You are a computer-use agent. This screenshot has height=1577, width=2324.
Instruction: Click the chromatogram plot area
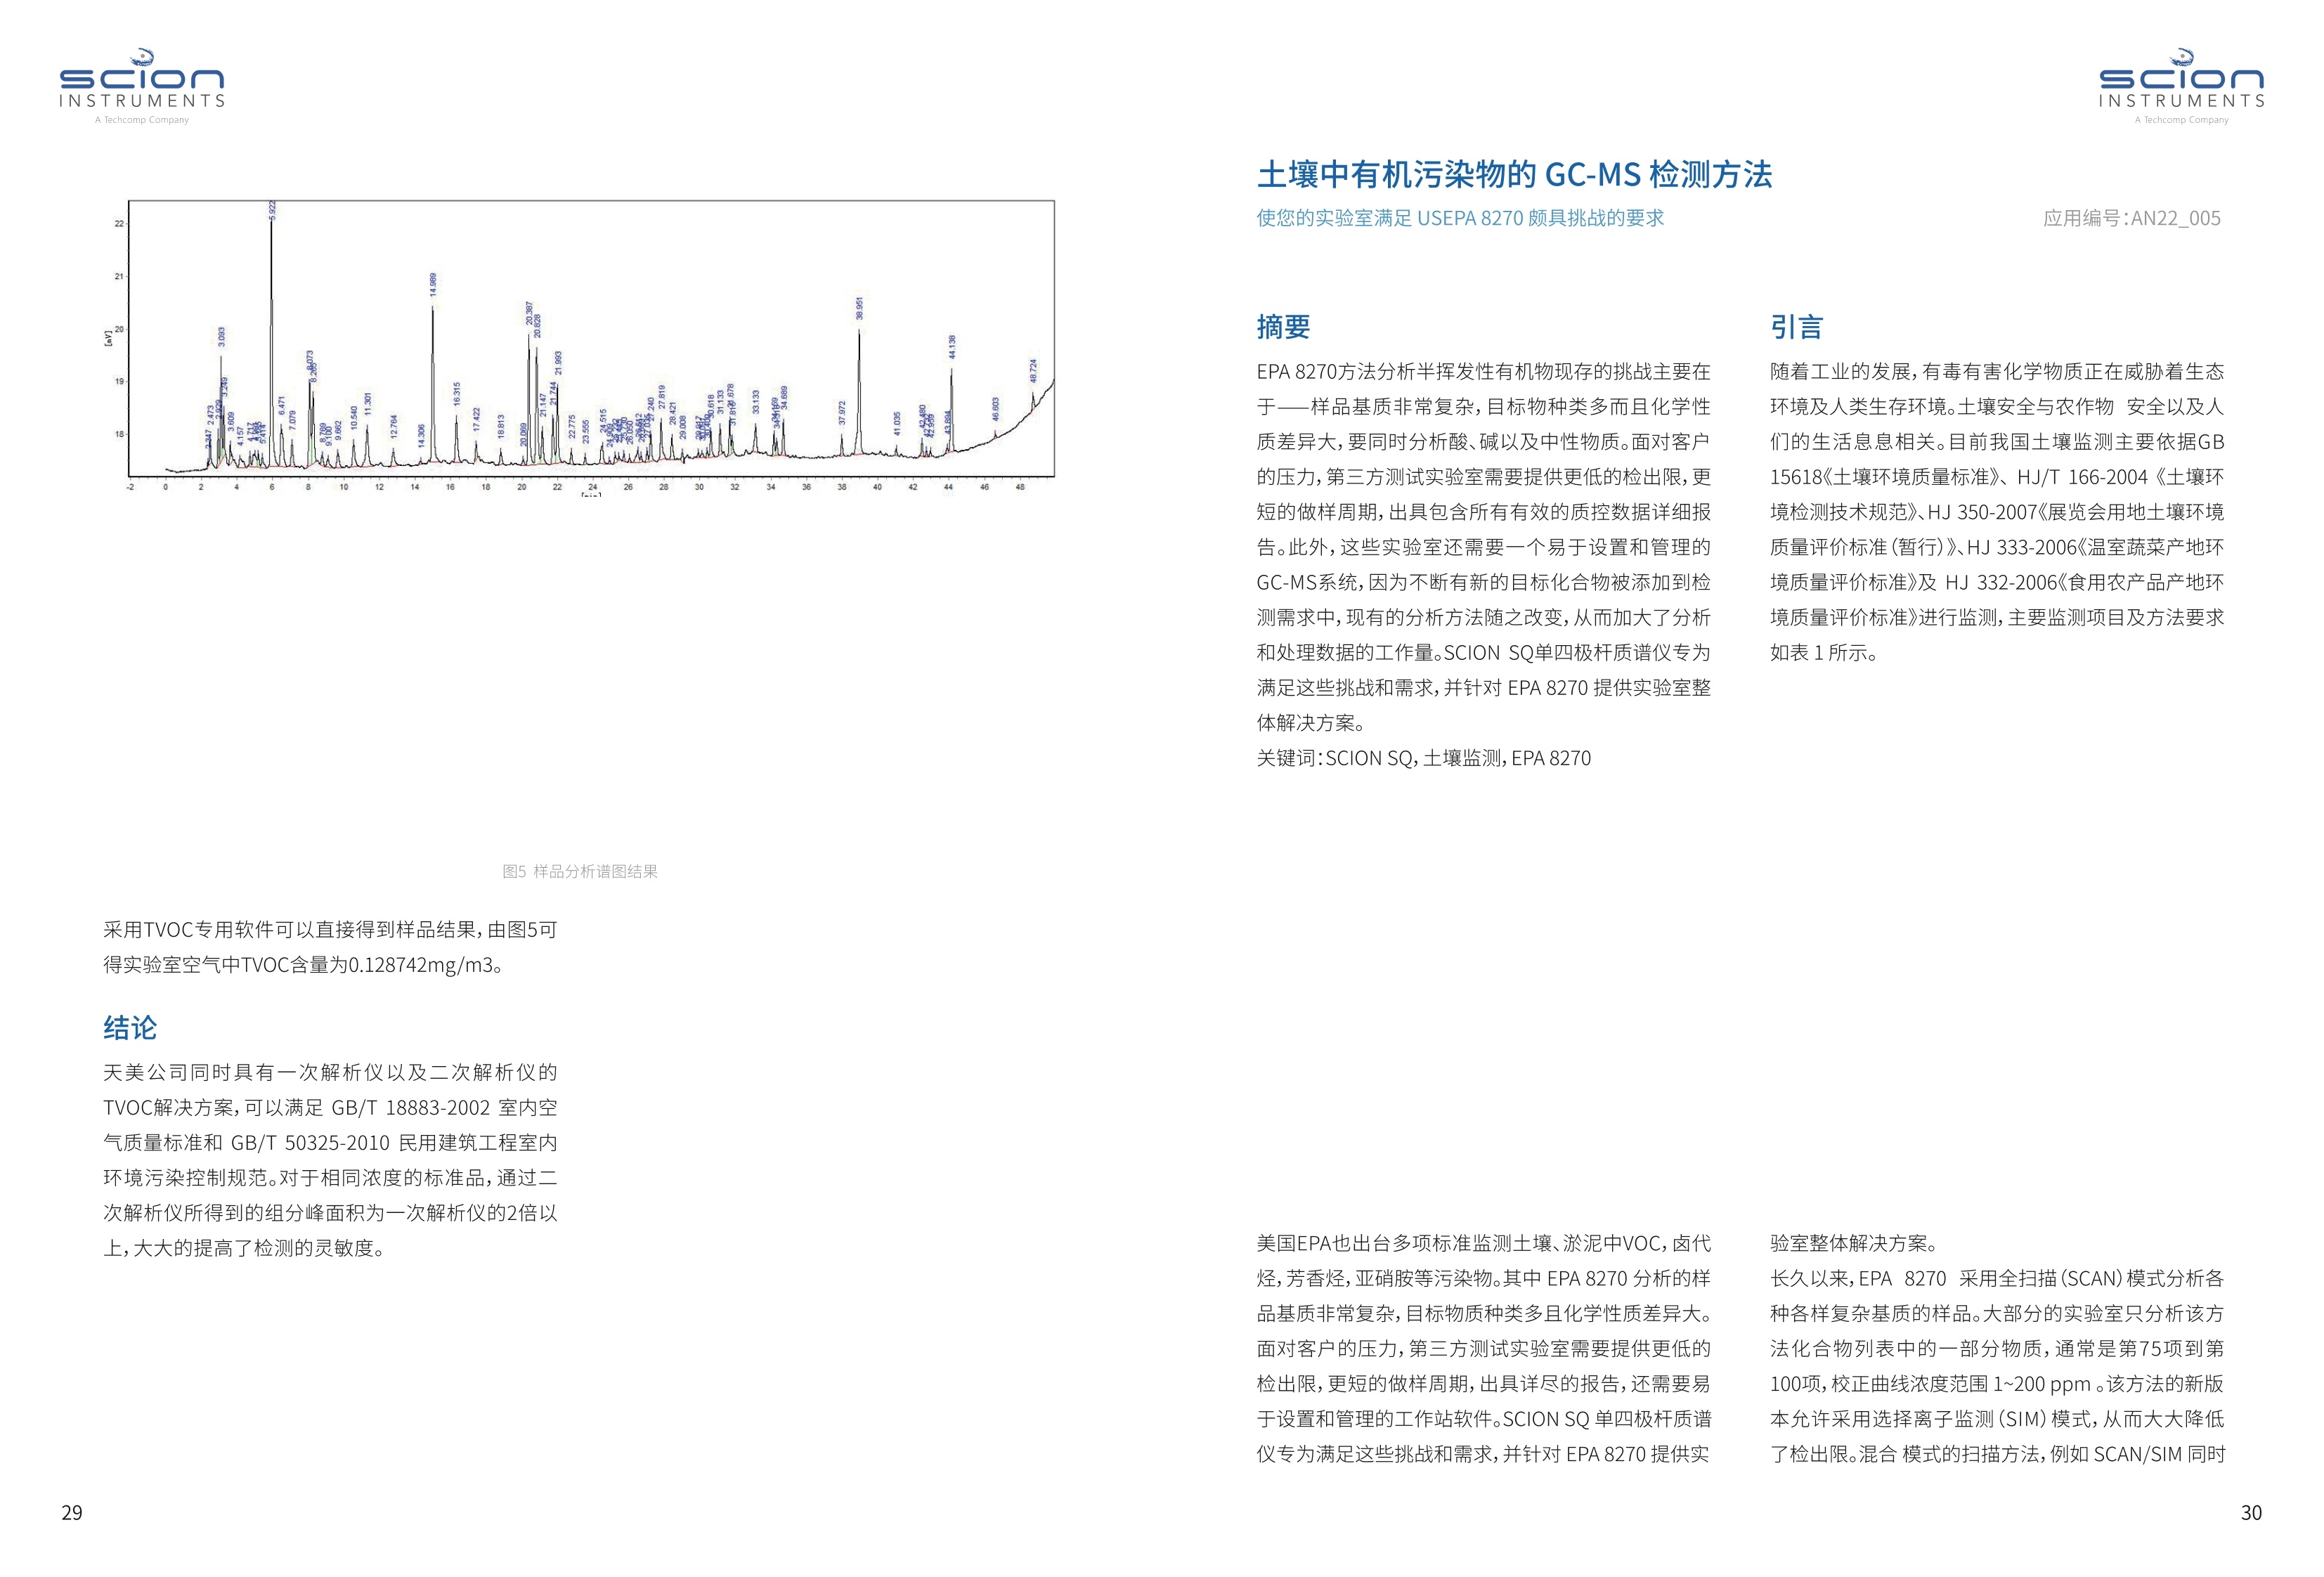(x=591, y=338)
